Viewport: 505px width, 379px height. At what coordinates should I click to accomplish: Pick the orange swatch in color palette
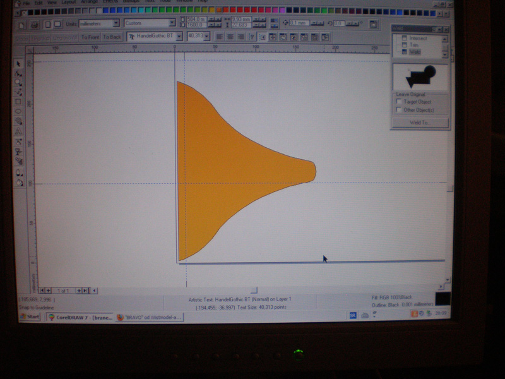218,11
